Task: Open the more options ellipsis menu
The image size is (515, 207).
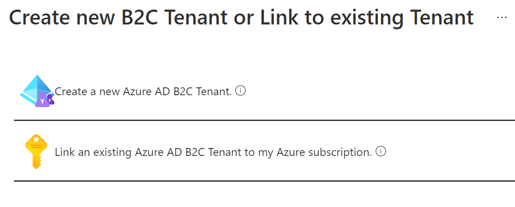Action: point(502,17)
